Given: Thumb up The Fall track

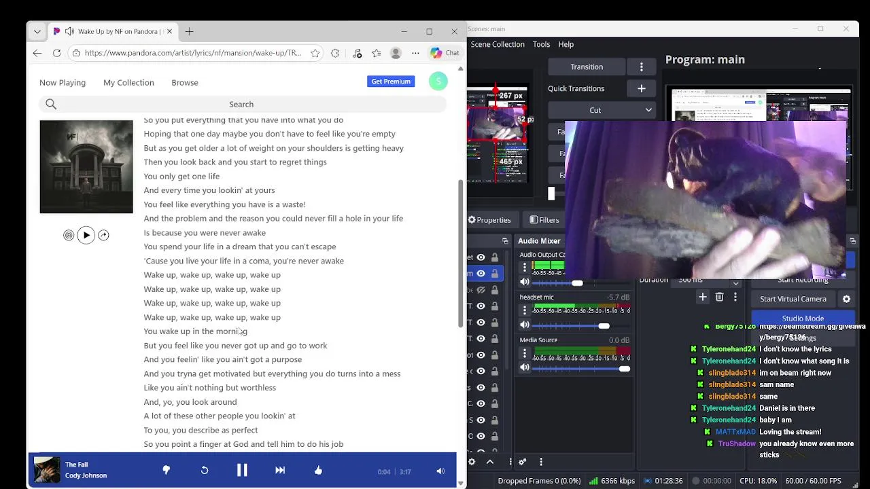Looking at the screenshot, I should pos(318,470).
